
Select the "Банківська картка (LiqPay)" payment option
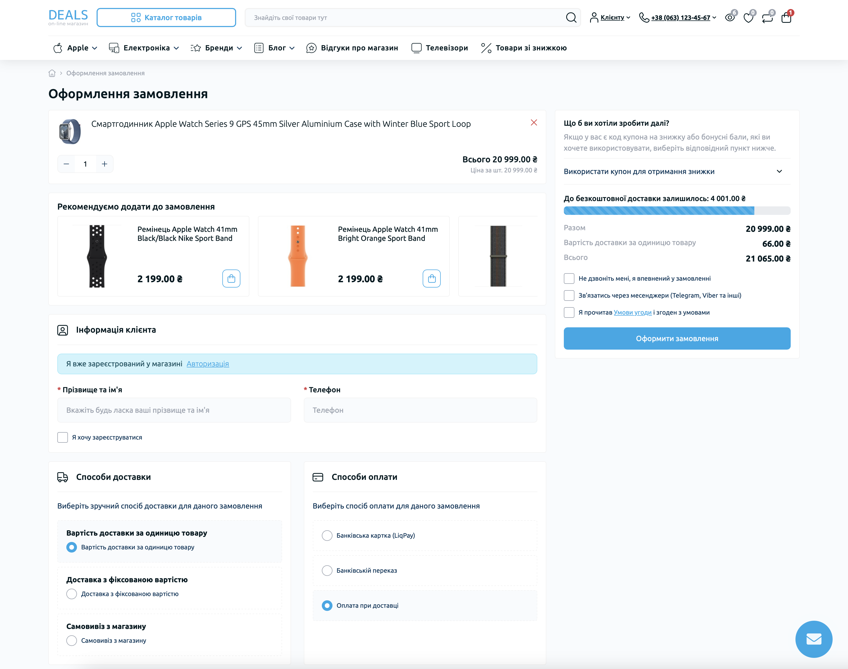(327, 535)
